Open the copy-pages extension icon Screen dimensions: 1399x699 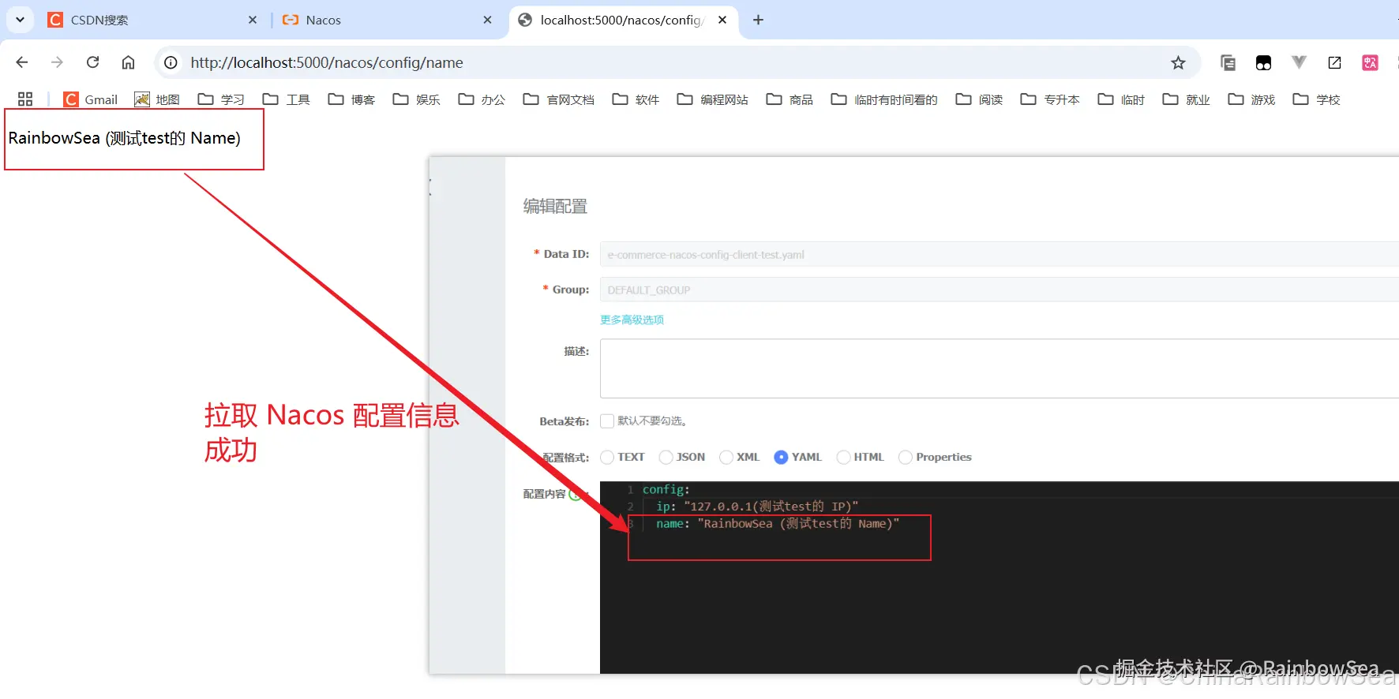pyautogui.click(x=1228, y=62)
